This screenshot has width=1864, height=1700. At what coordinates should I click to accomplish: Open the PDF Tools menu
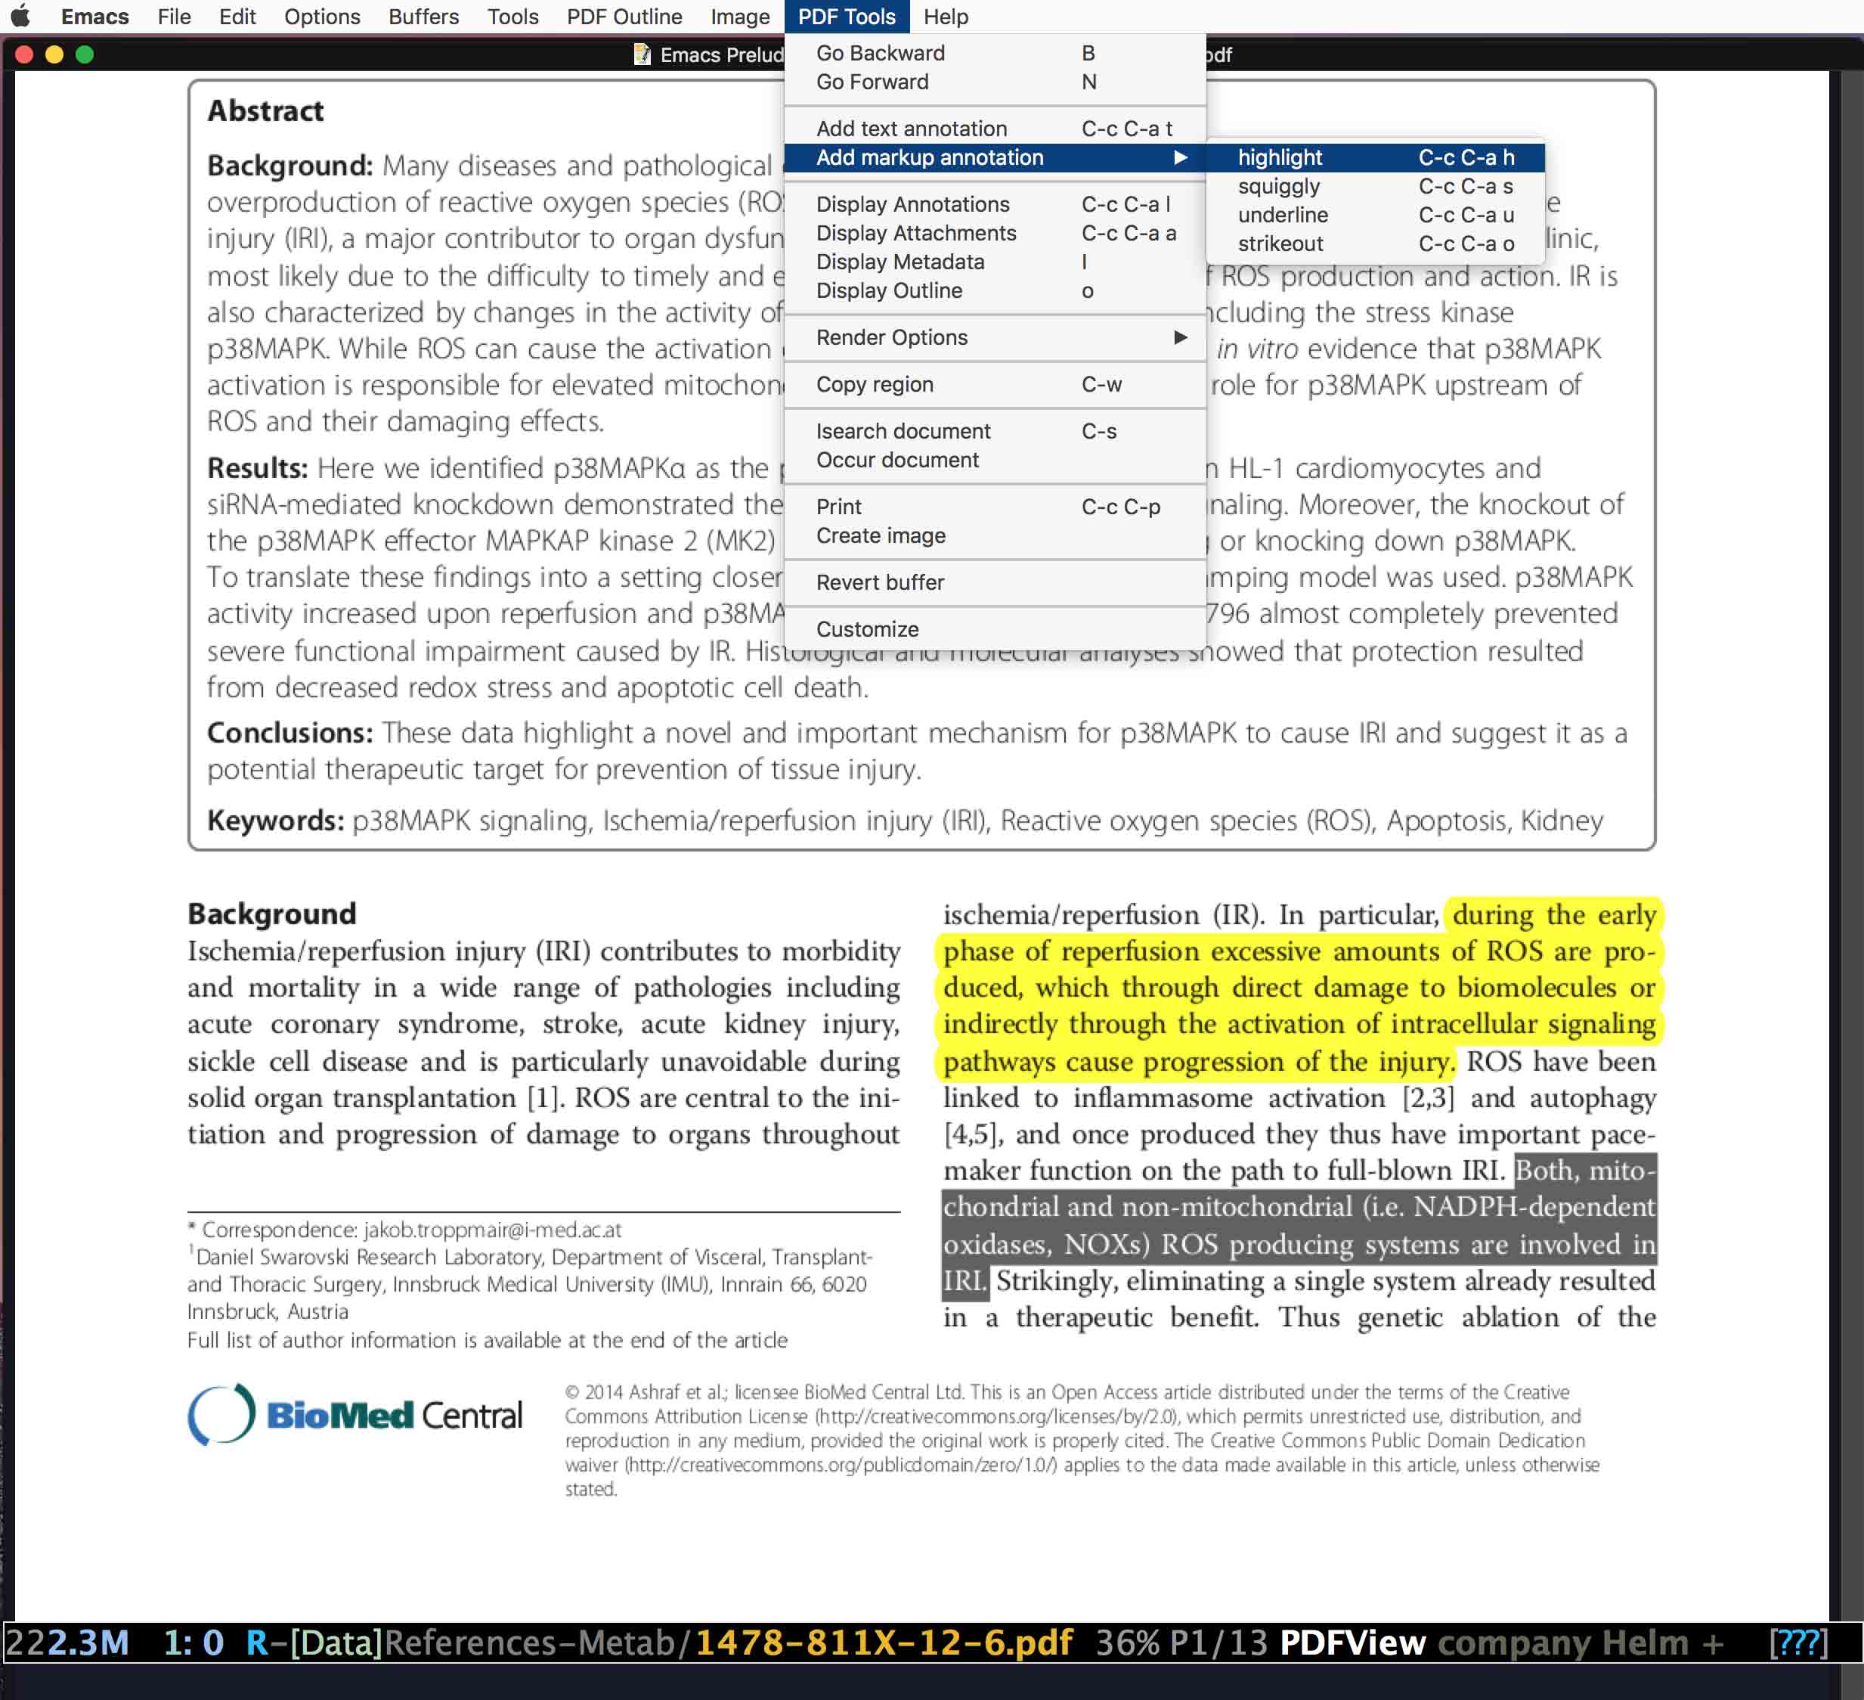tap(846, 16)
